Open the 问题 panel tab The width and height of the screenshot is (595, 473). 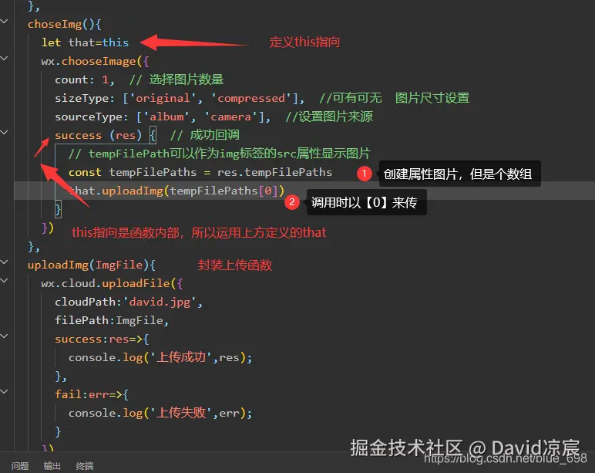pos(20,466)
